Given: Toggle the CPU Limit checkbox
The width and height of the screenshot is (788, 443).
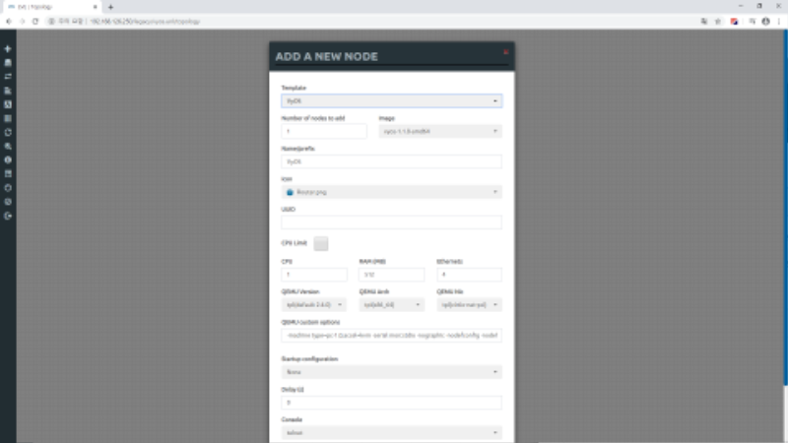Looking at the screenshot, I should 321,243.
